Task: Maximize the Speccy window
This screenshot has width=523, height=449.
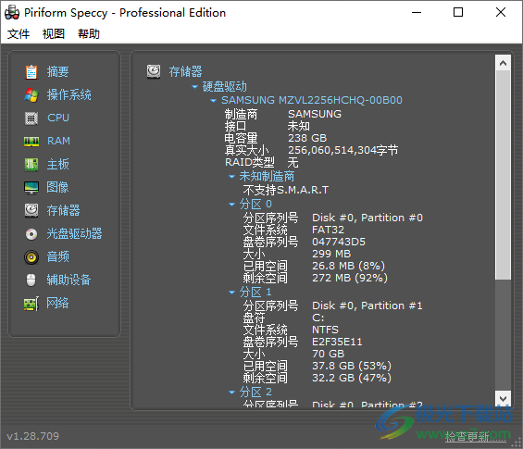Action: pyautogui.click(x=458, y=12)
